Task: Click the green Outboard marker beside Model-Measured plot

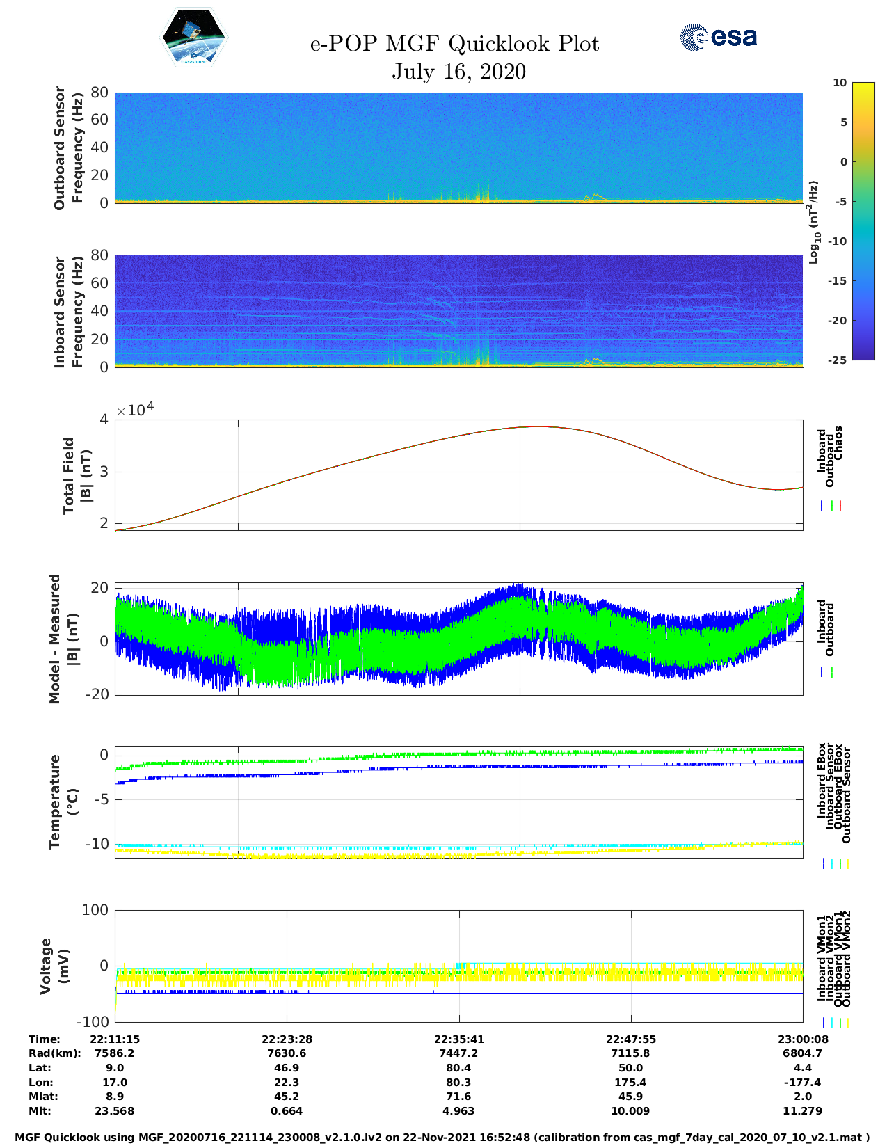Action: [x=832, y=672]
